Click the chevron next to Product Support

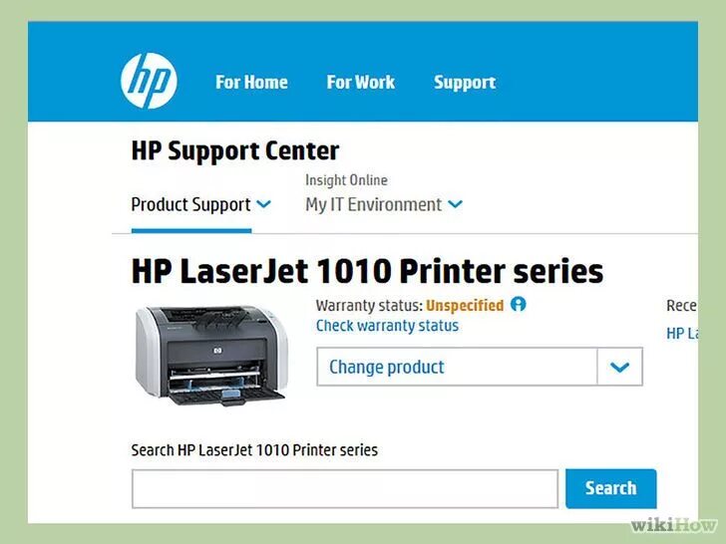pos(263,204)
